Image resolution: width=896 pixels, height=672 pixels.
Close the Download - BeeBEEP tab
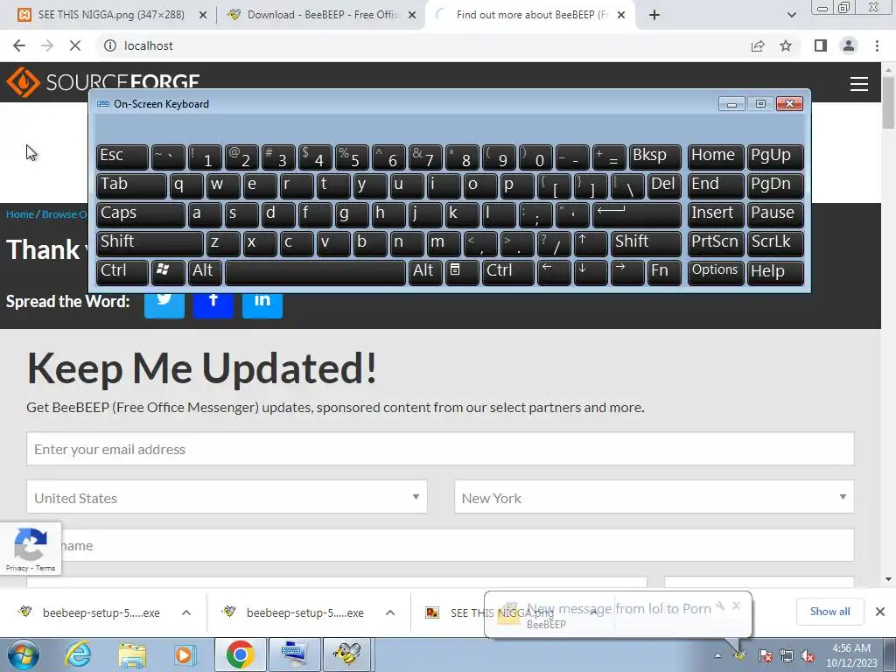point(412,15)
